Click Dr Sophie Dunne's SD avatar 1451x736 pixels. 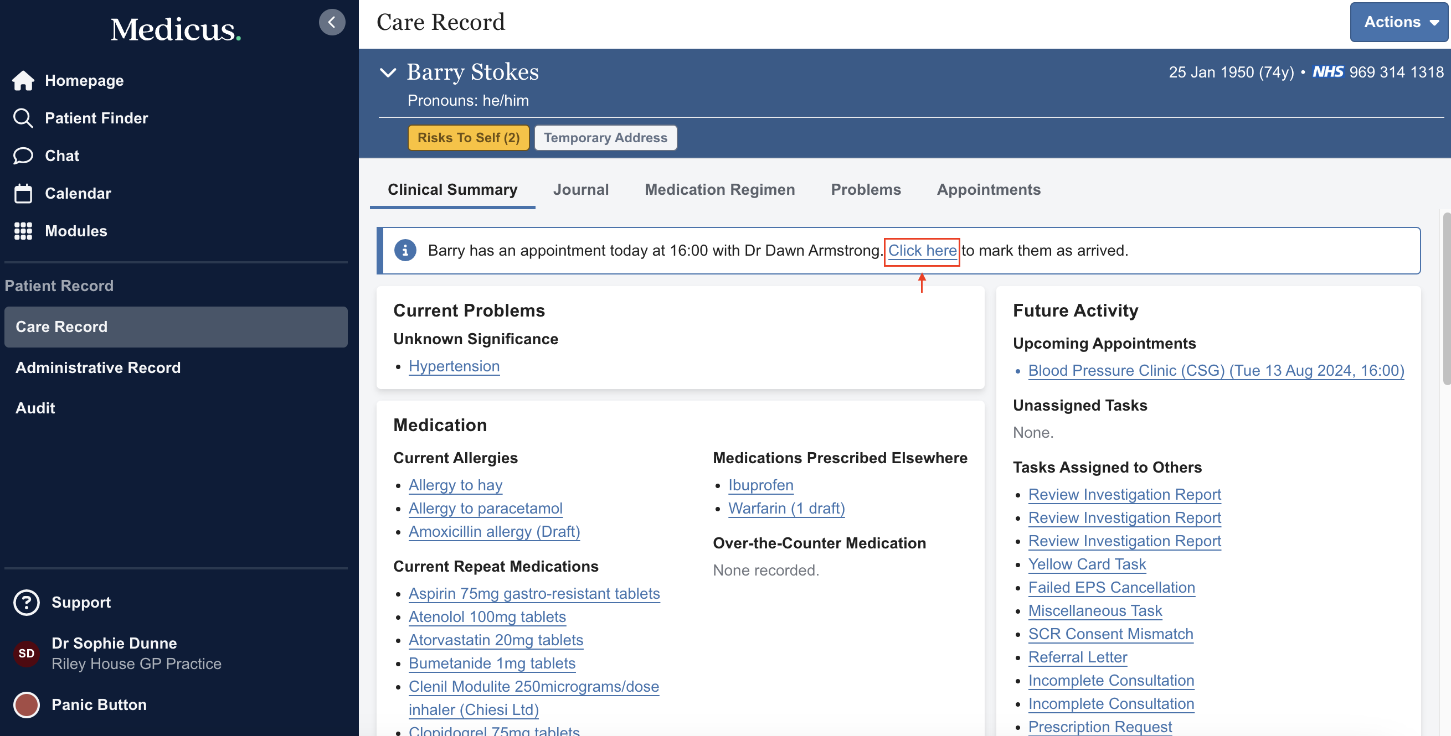pos(26,654)
